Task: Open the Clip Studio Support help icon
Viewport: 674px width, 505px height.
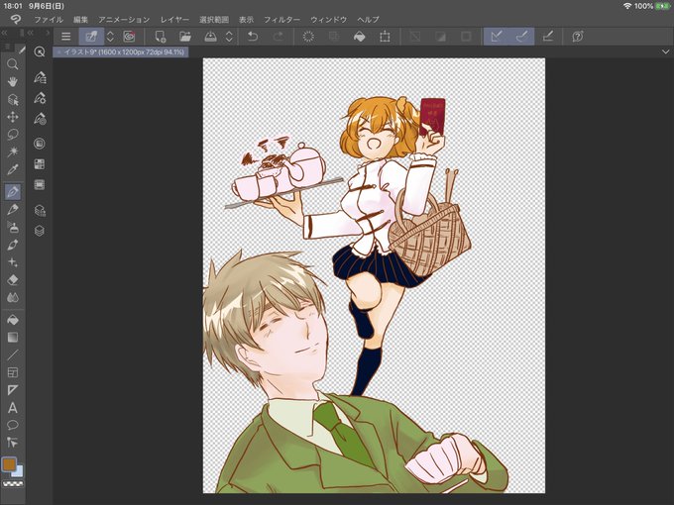Action: [x=578, y=37]
